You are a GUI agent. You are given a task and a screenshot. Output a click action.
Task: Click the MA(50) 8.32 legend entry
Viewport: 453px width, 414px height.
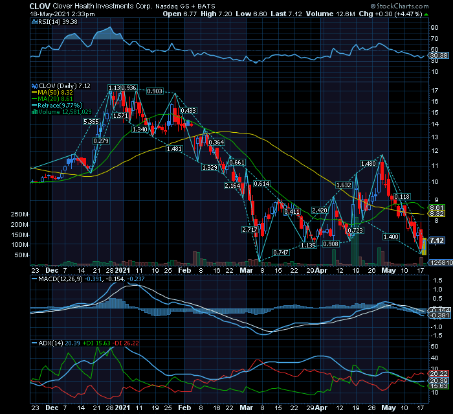click(52, 93)
